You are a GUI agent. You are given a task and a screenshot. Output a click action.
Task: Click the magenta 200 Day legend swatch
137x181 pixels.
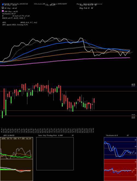pyautogui.click(x=3, y=11)
